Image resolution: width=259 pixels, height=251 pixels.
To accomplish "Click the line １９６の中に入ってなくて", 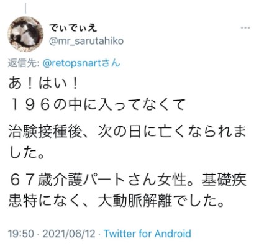I will click(x=97, y=104).
